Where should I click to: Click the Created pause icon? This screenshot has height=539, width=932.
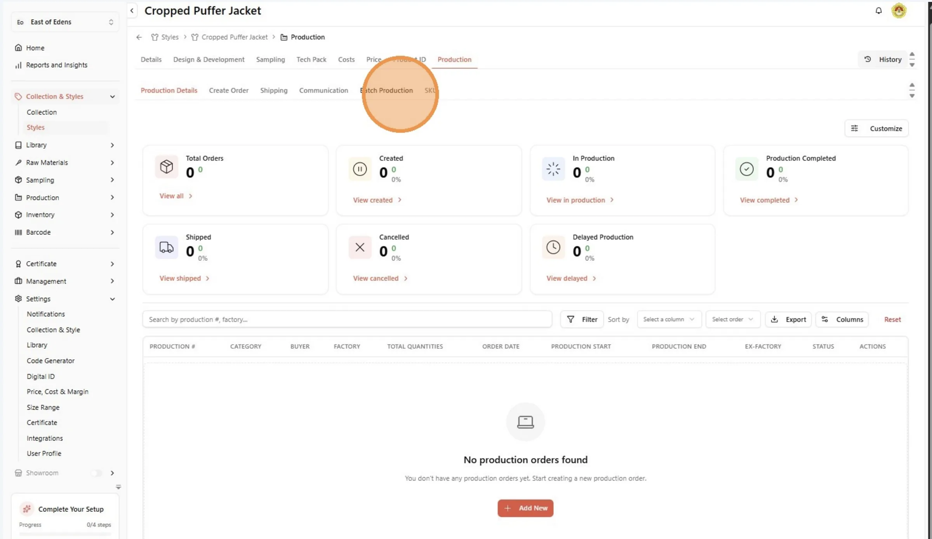360,169
